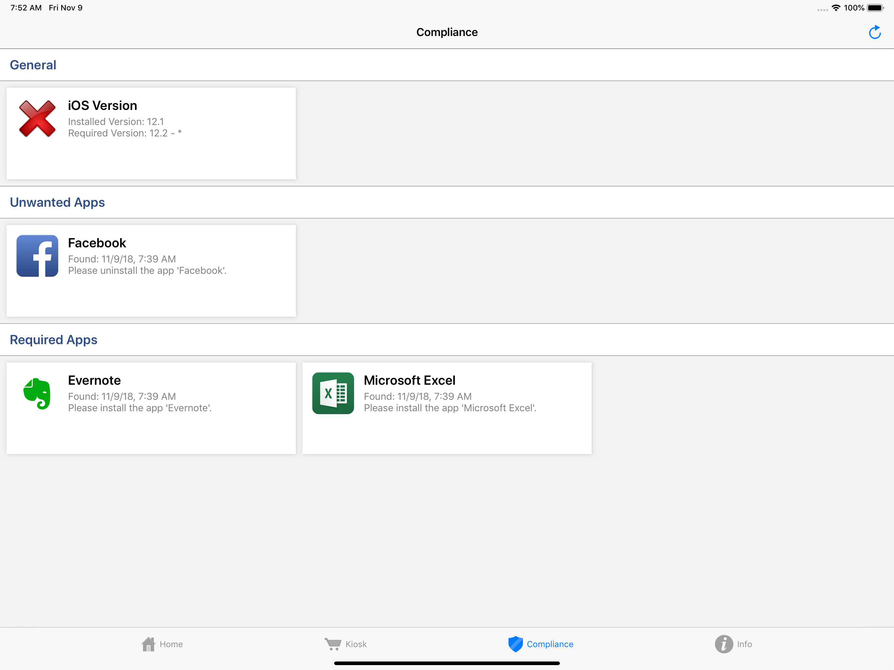Viewport: 894px width, 670px height.
Task: Check the Wi-Fi status icon
Action: coord(836,8)
